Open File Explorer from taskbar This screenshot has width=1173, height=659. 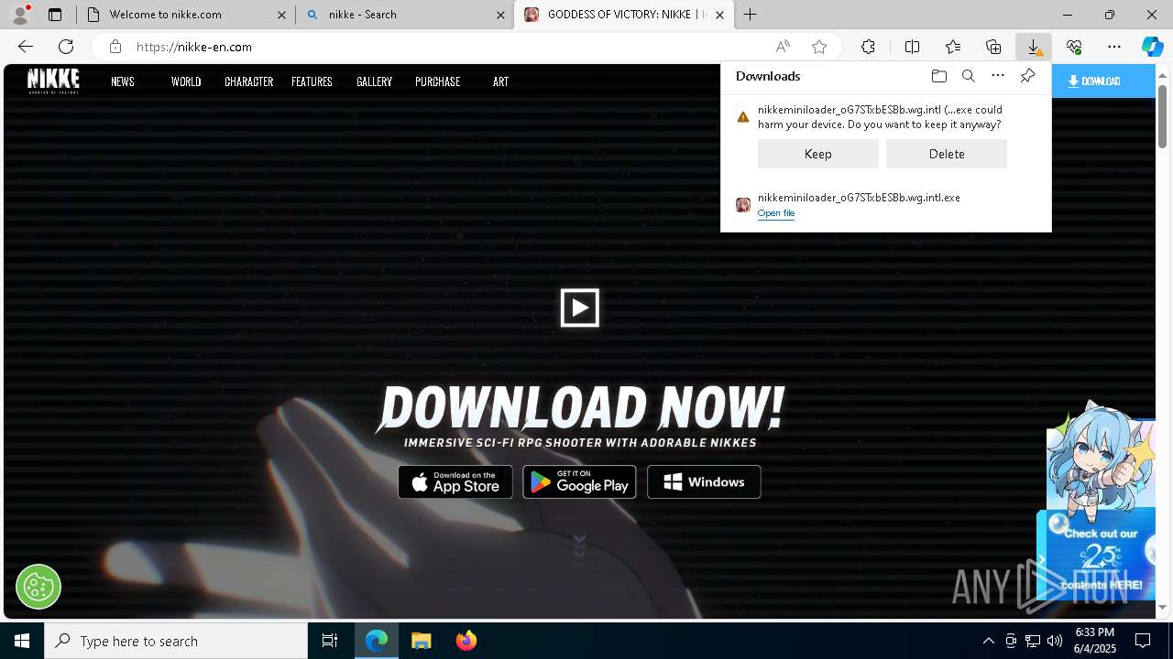(422, 641)
